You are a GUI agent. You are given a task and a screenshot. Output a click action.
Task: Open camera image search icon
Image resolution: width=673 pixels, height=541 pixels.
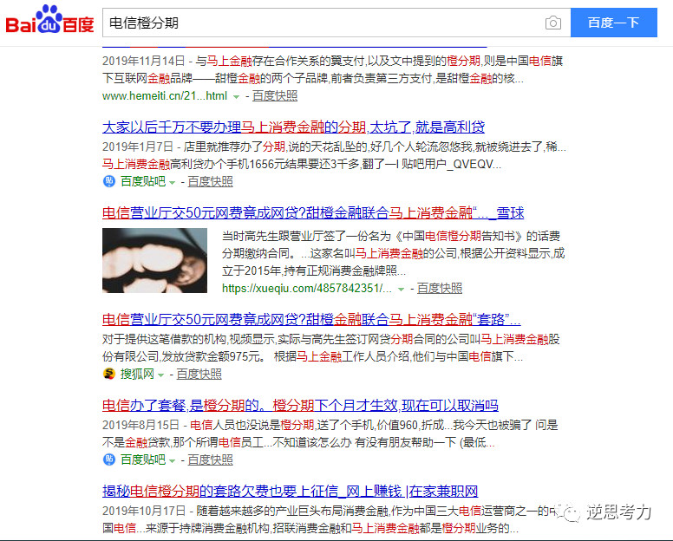click(552, 23)
